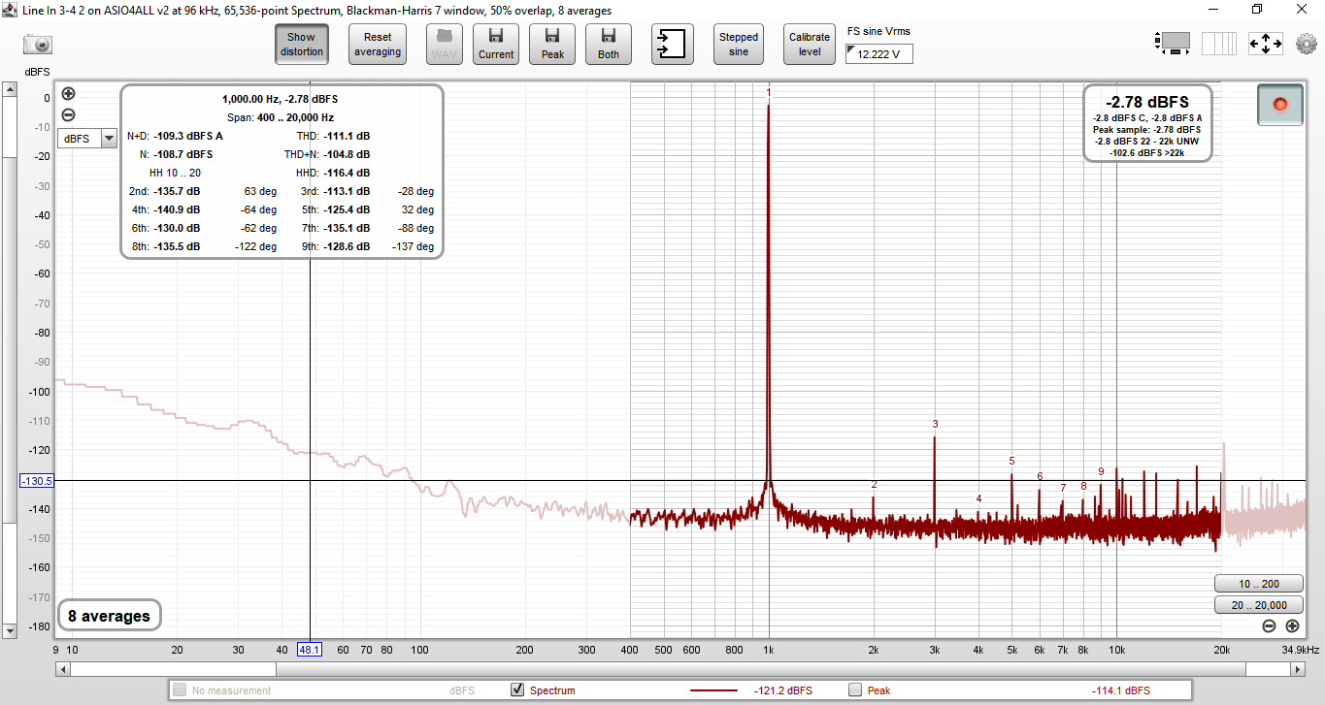The height and width of the screenshot is (705, 1325).
Task: Zoom in vertical axis plus icon
Action: (x=68, y=94)
